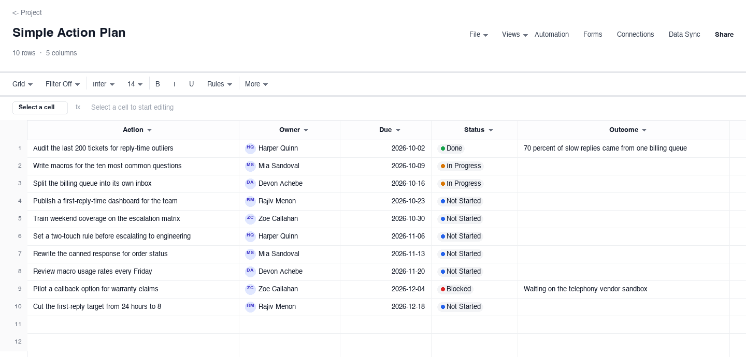746x357 pixels.
Task: Click Not Started badge in row 4
Action: click(461, 201)
